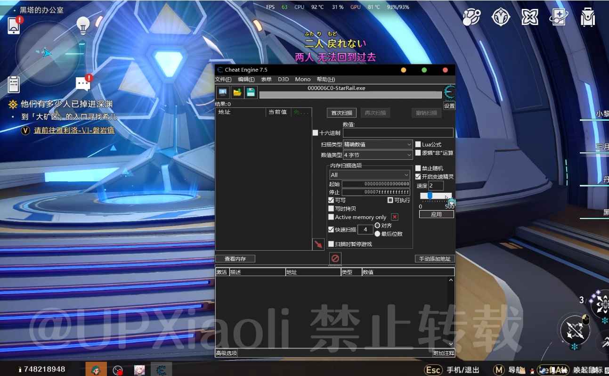Click 描述 column header in address table

click(257, 272)
